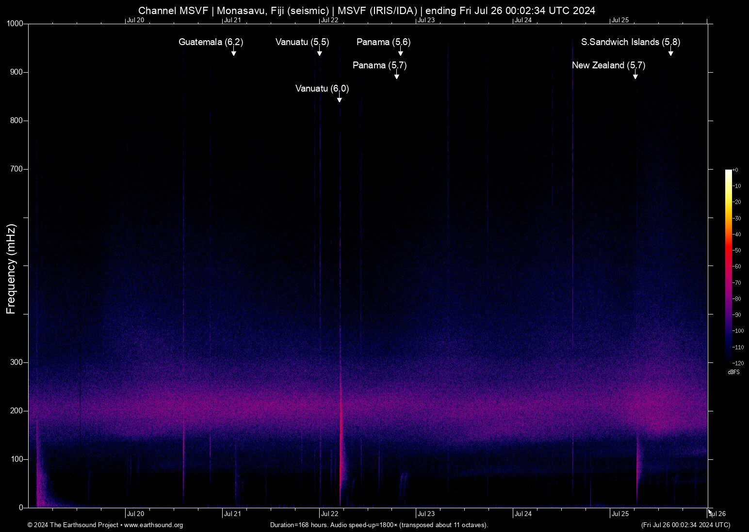Select the -70 value on the color scale
This screenshot has height=532, width=749.
point(736,282)
